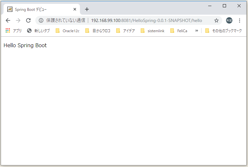View site info for insecure connection icon
248x167 pixels.
41,20
